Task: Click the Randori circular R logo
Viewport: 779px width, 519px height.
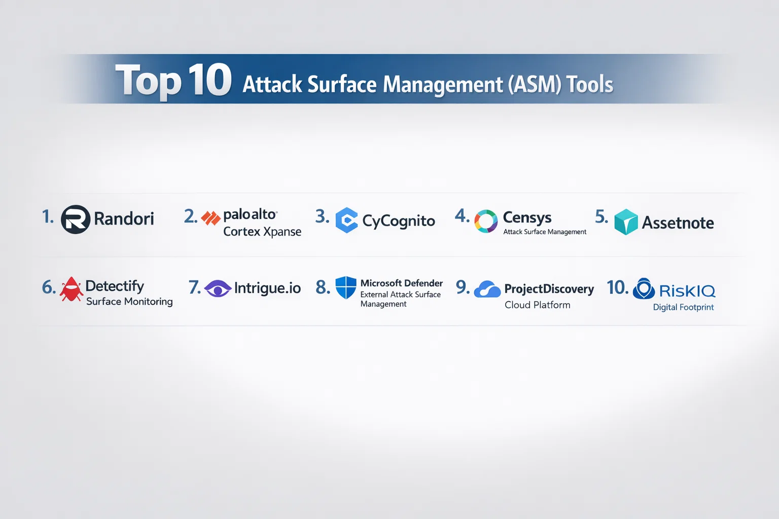Action: (76, 219)
